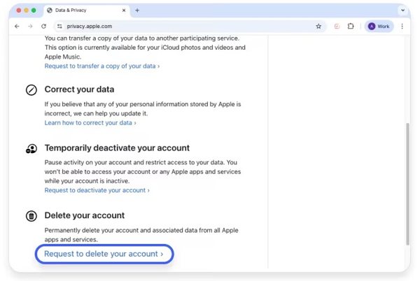Click Request to delete your account link

(104, 254)
